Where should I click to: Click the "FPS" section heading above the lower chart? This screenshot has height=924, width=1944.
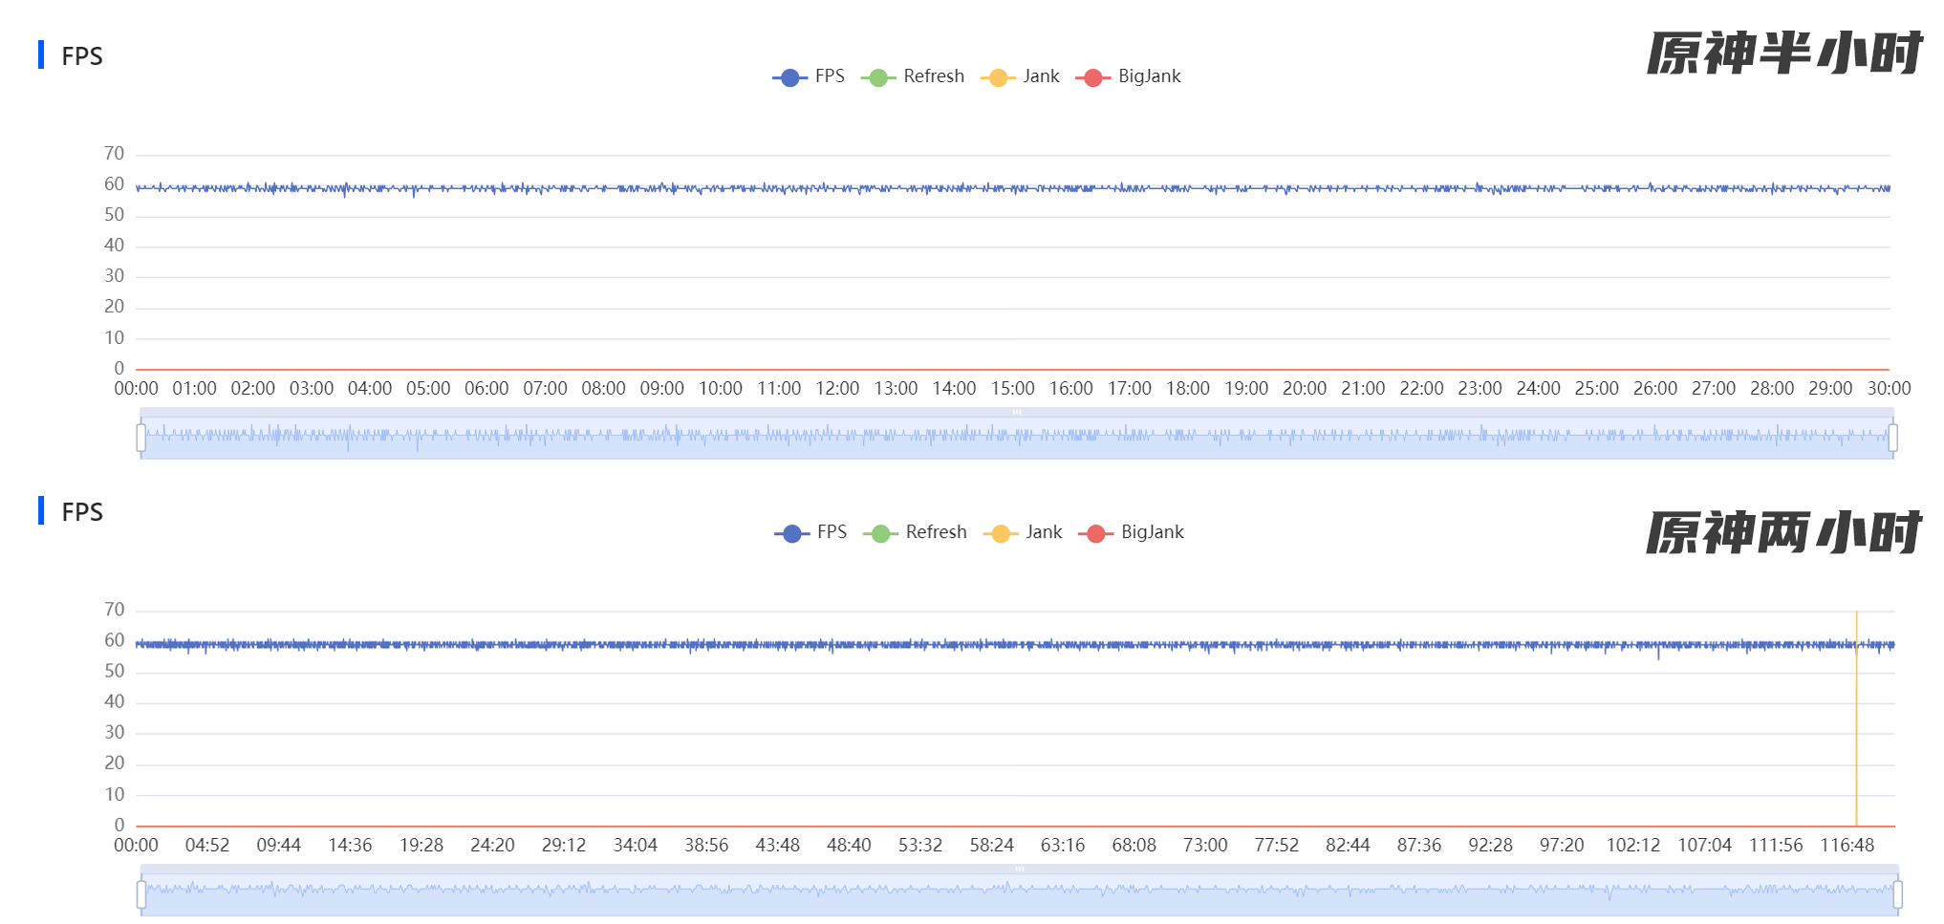coord(82,512)
